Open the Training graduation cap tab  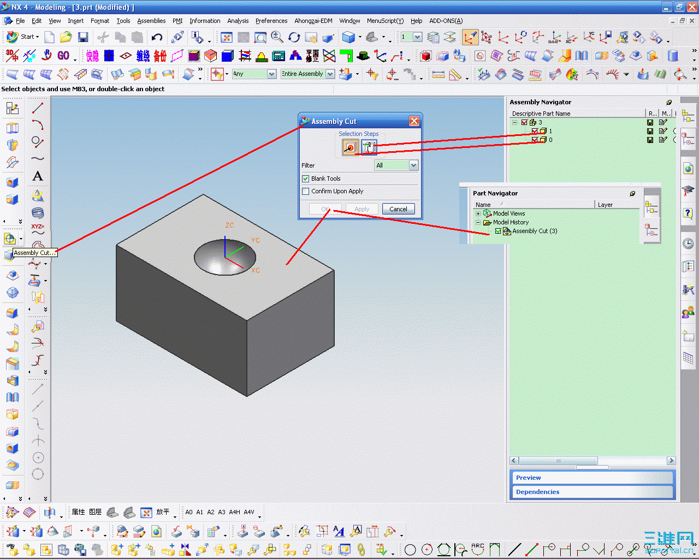[x=688, y=191]
